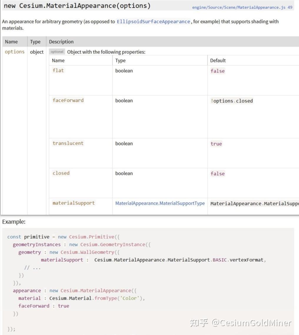Click the 'closed' property name
The image size is (299, 335).
(x=61, y=173)
